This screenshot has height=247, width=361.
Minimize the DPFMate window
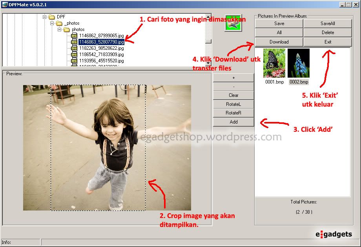(342, 5)
